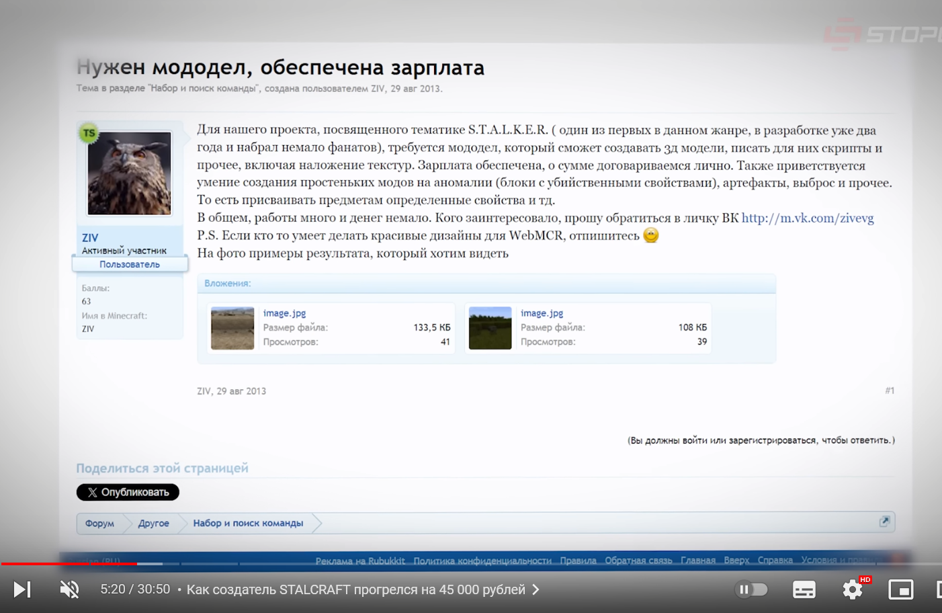Open the Главная footer link
This screenshot has width=942, height=613.
click(698, 561)
